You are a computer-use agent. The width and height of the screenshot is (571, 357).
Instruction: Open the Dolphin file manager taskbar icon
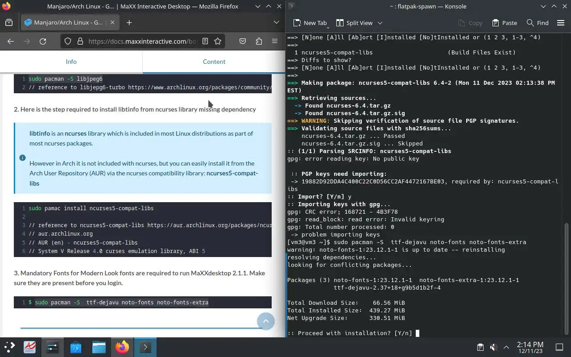point(99,347)
